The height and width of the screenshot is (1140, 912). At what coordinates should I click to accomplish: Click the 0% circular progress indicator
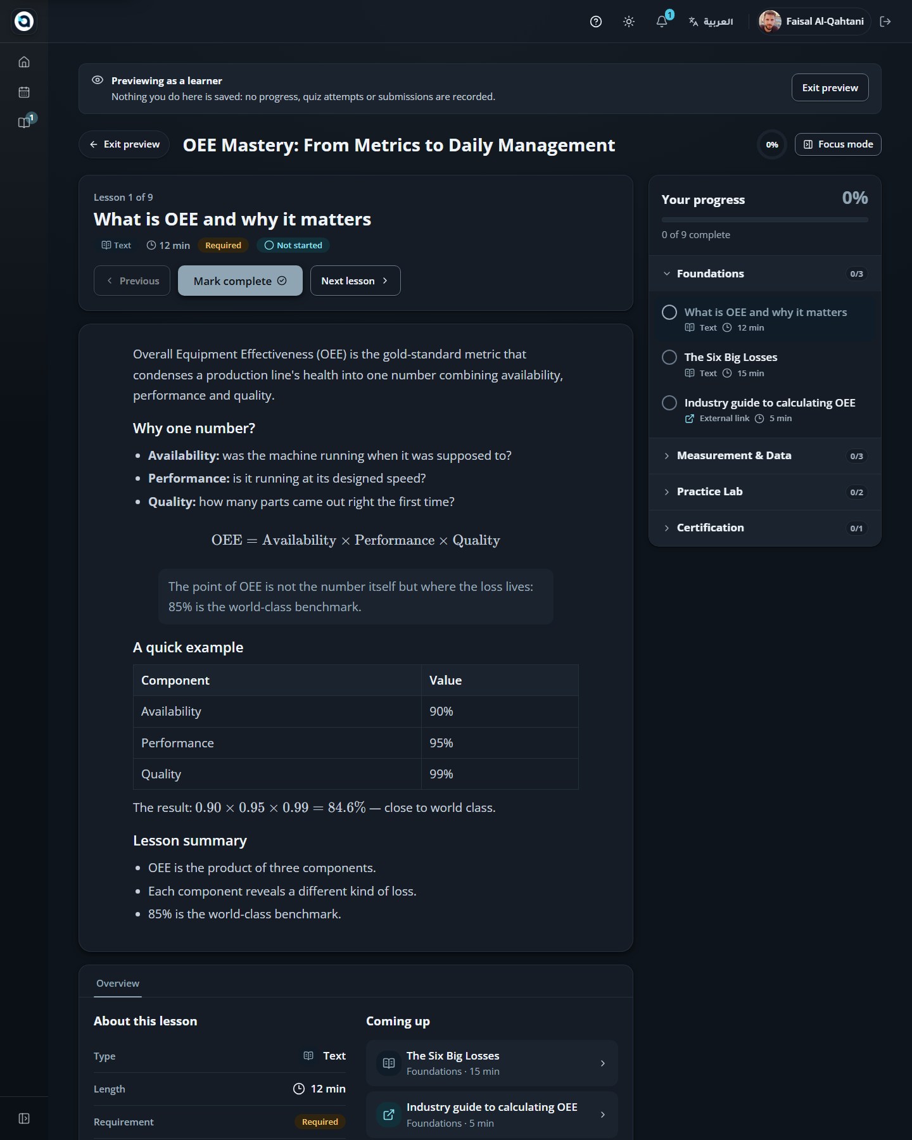pos(772,144)
